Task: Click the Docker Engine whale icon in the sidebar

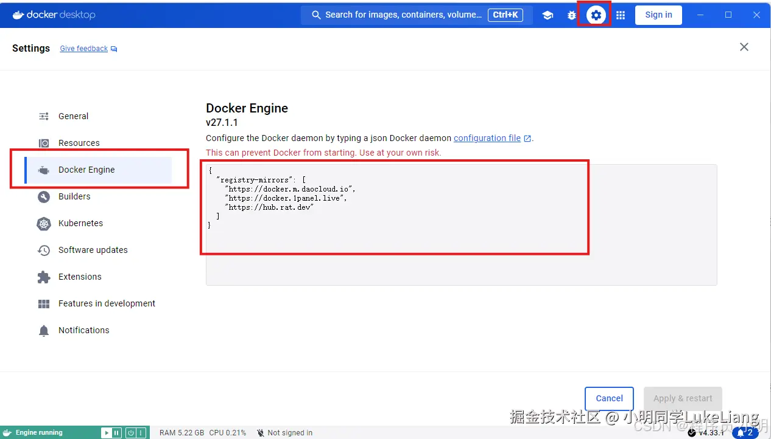Action: click(x=44, y=170)
